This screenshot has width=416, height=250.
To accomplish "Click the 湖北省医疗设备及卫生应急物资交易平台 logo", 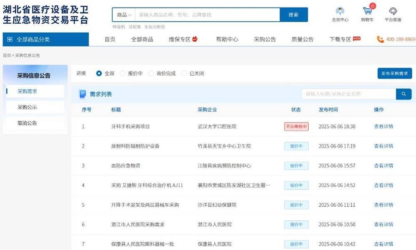I will (45, 15).
